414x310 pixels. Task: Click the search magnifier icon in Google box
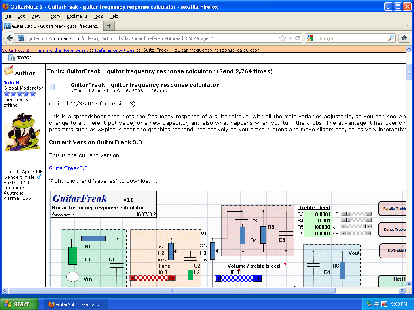[391, 38]
